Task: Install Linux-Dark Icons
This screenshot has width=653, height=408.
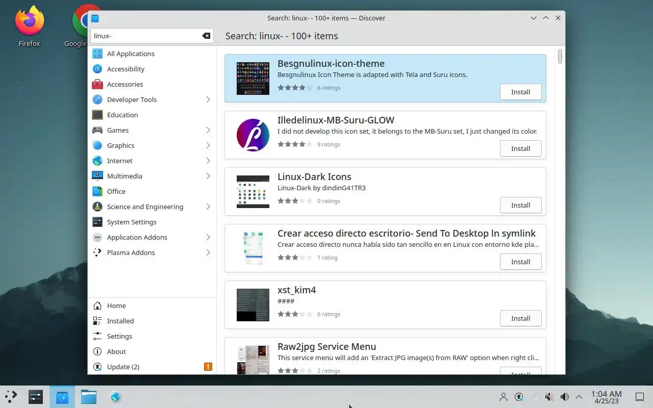Action: tap(520, 205)
